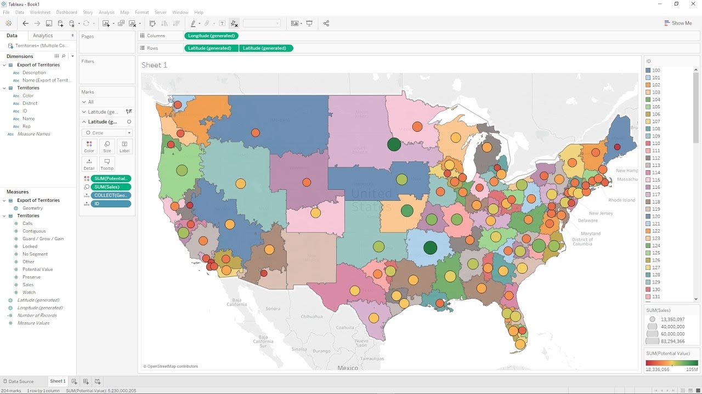Select the Sheet 1 tab

pyautogui.click(x=58, y=381)
